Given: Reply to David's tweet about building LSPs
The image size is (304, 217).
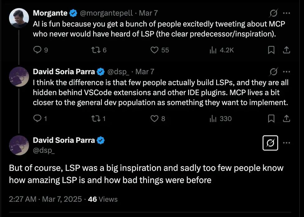Looking at the screenshot, I should point(37,118).
